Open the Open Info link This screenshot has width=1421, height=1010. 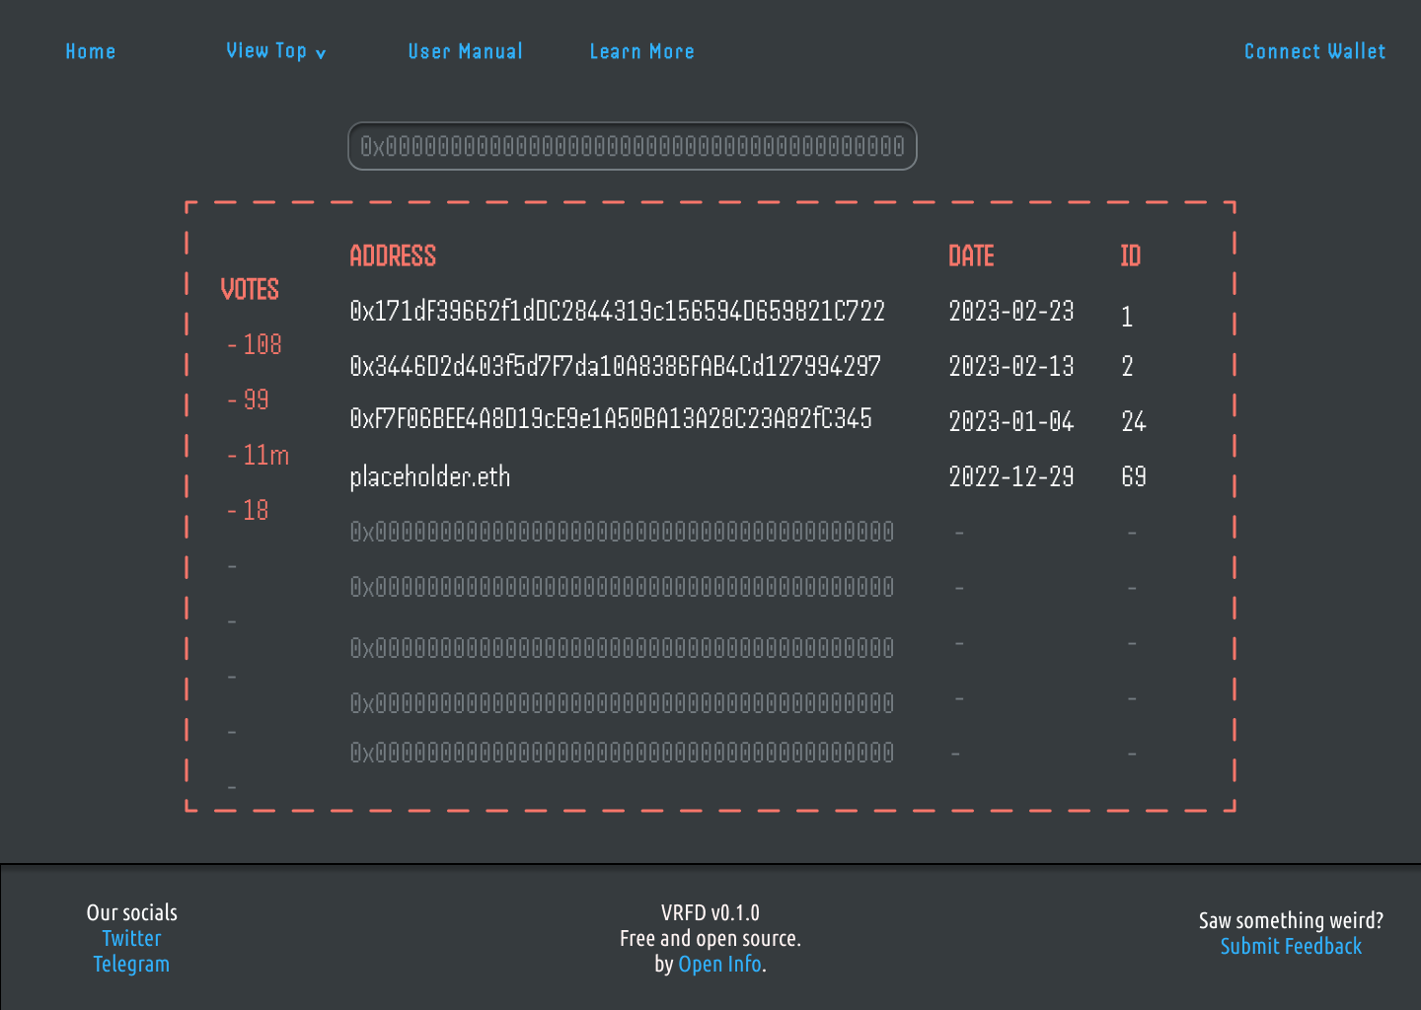coord(719,964)
